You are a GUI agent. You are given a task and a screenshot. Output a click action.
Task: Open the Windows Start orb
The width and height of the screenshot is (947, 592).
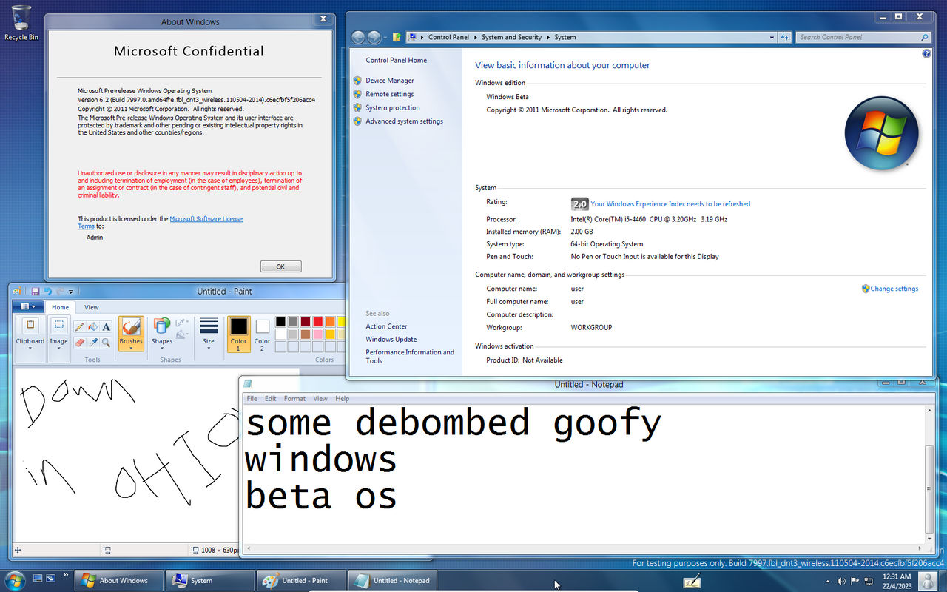(x=15, y=580)
